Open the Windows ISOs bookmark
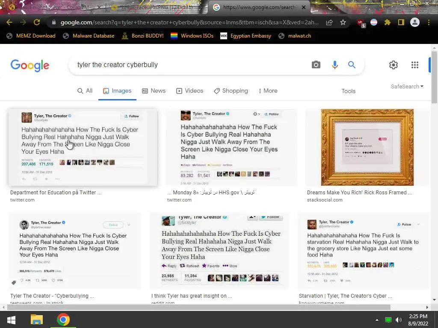 [192, 36]
